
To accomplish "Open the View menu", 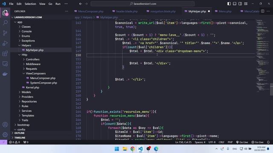I will tap(42, 4).
